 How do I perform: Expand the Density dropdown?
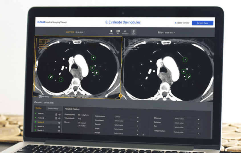coord(126,125)
